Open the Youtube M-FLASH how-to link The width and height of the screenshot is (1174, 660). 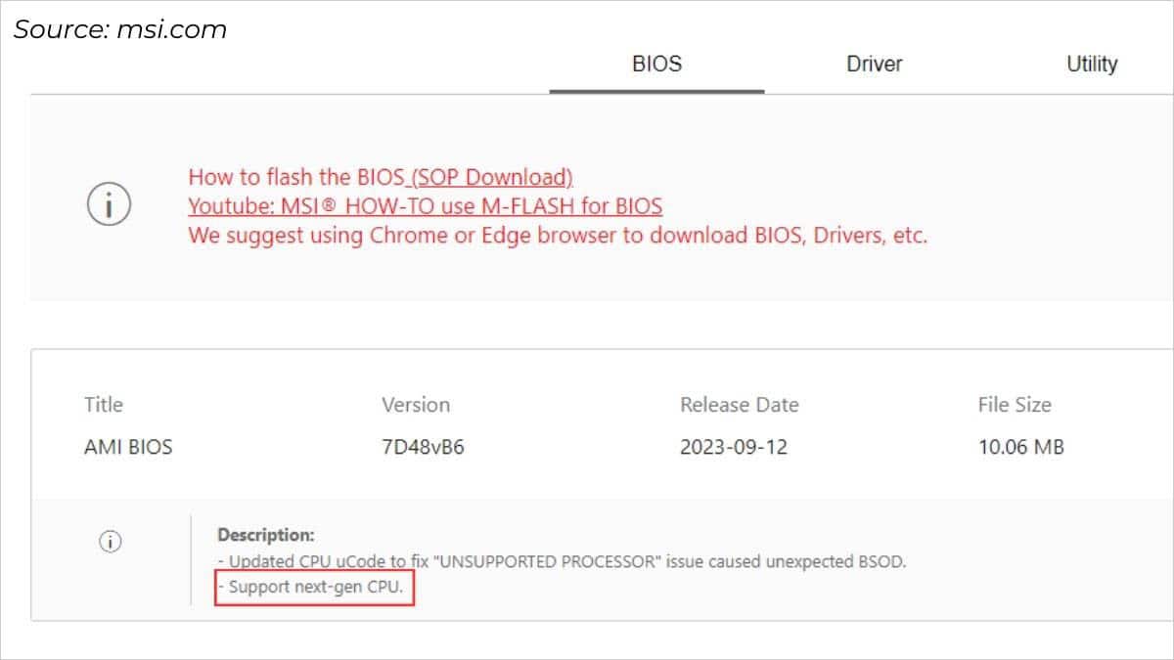(x=425, y=206)
